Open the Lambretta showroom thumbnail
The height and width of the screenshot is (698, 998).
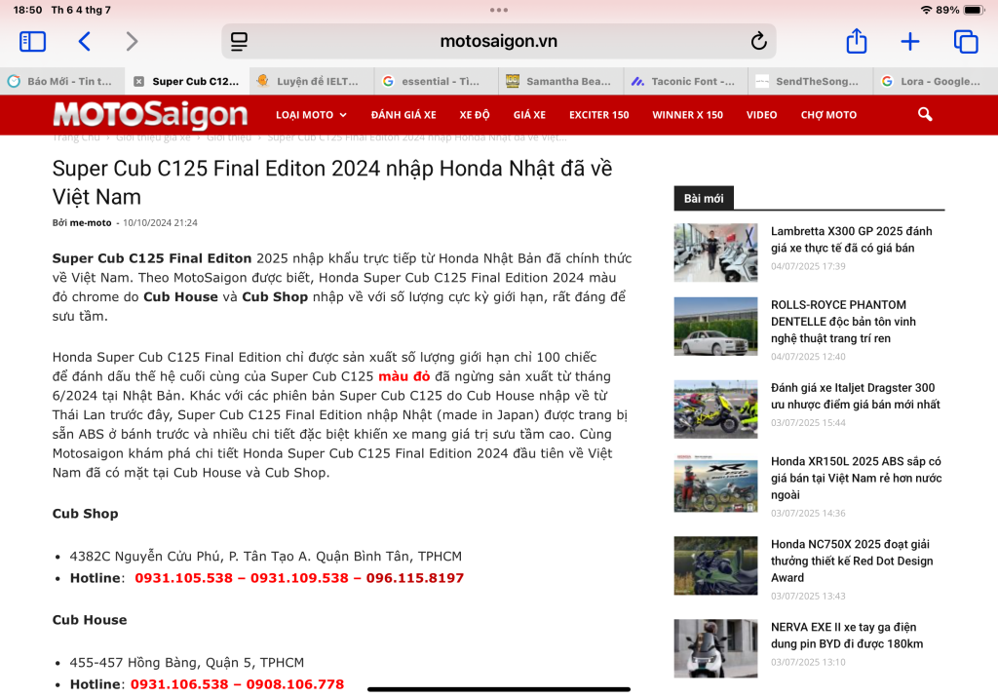716,252
